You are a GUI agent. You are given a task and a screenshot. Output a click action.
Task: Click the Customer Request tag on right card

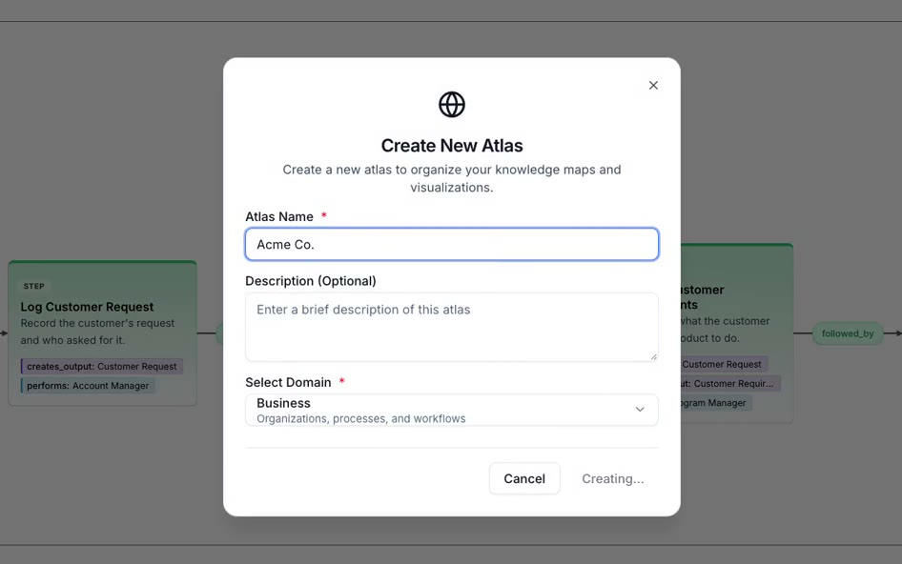(722, 364)
